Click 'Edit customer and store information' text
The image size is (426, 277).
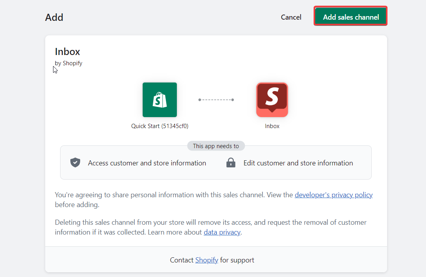click(298, 163)
